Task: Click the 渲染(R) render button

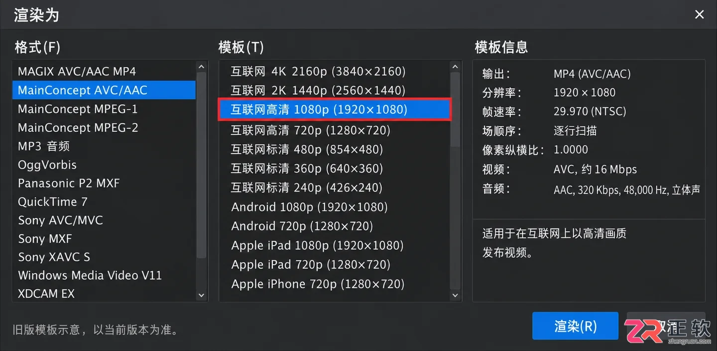Action: pos(575,326)
